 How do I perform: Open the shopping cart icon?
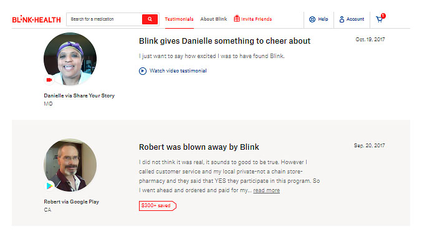(x=380, y=19)
